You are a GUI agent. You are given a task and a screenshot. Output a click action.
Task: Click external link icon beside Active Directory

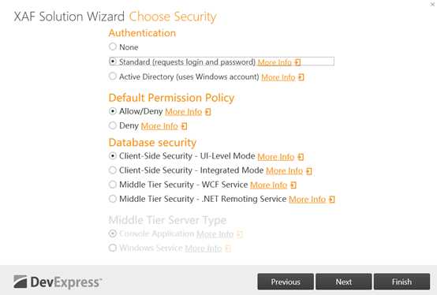(301, 77)
